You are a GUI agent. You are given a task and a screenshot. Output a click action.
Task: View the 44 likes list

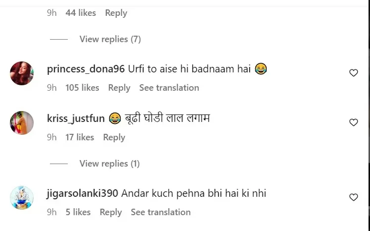click(x=81, y=13)
